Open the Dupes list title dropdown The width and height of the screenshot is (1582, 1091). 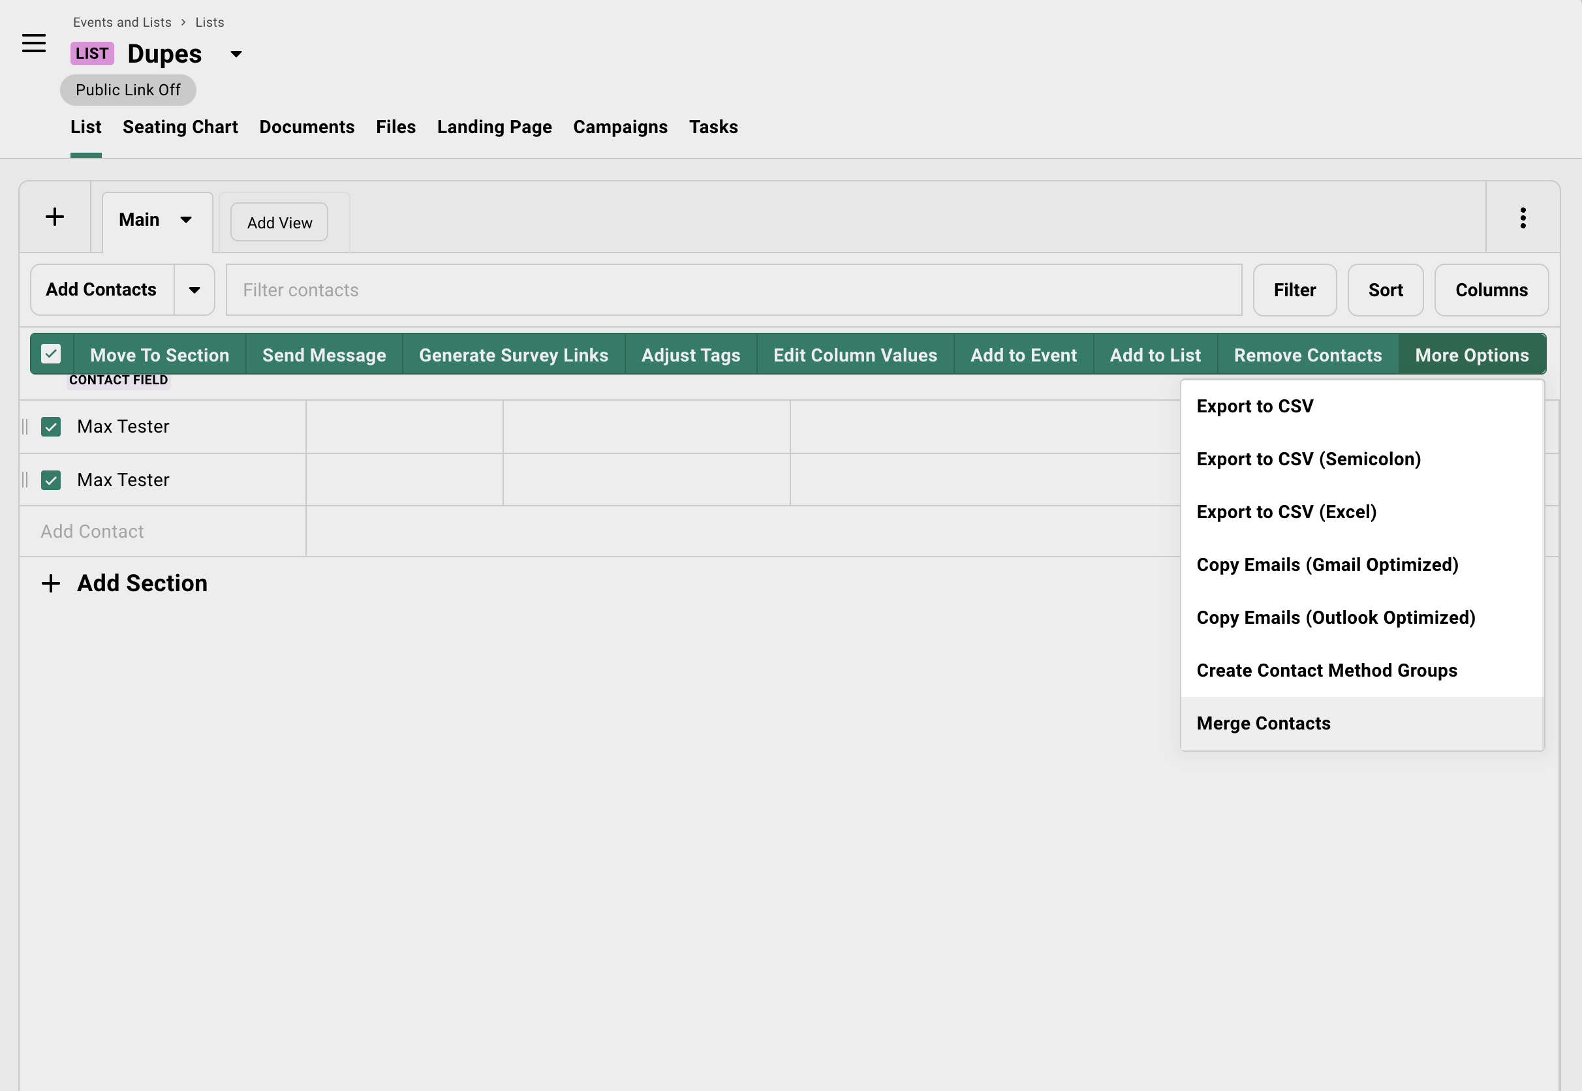pyautogui.click(x=235, y=54)
